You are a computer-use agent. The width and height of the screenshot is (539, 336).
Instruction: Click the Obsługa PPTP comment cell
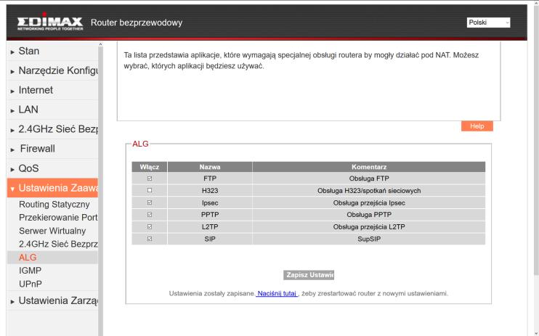click(x=369, y=215)
